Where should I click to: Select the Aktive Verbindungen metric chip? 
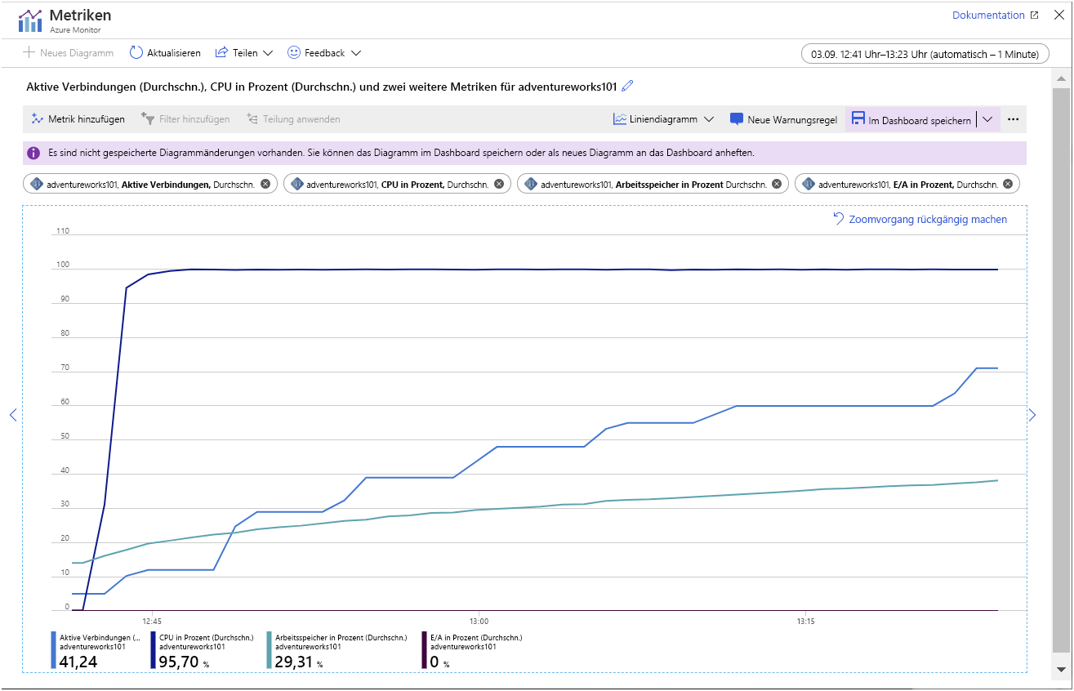pyautogui.click(x=150, y=185)
